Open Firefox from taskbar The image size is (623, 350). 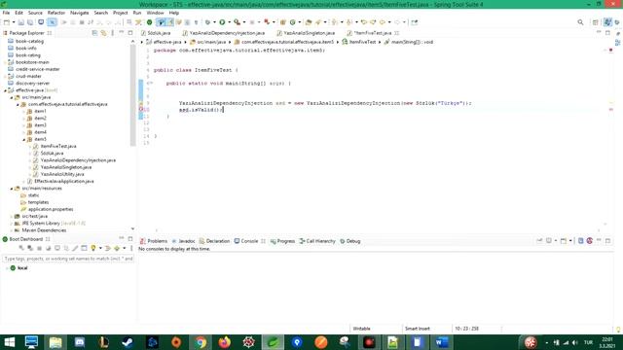(225, 342)
